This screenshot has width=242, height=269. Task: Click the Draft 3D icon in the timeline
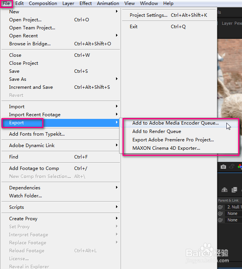224,190
